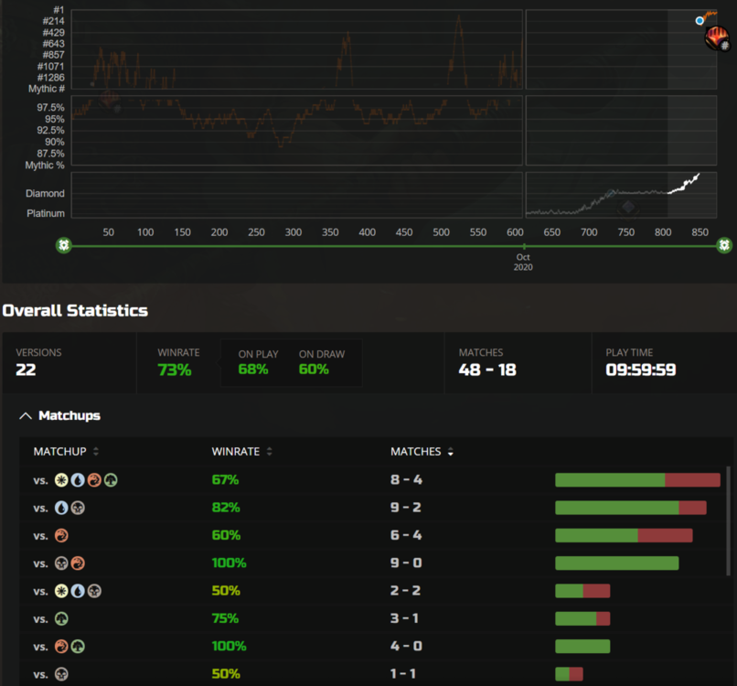Collapse the Matchups section
This screenshot has height=686, width=737.
(x=25, y=416)
